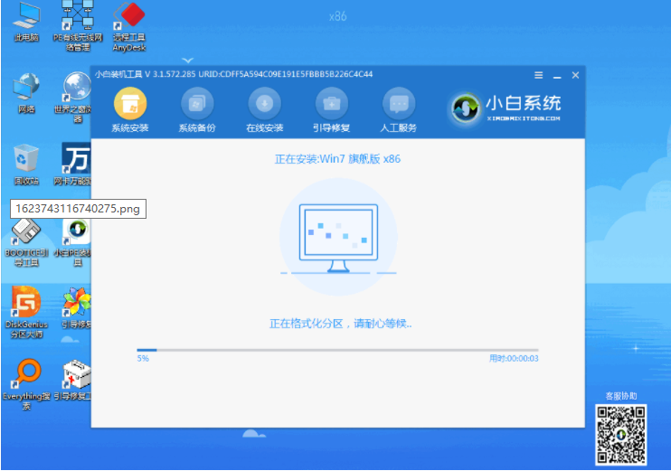Screen dimensions: 671x471
Task: Open the 人工服务 tab icon
Action: click(x=399, y=104)
